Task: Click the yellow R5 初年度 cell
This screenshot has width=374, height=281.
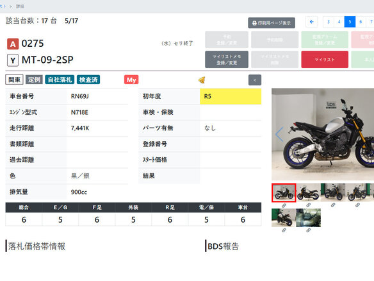Action: [231, 96]
